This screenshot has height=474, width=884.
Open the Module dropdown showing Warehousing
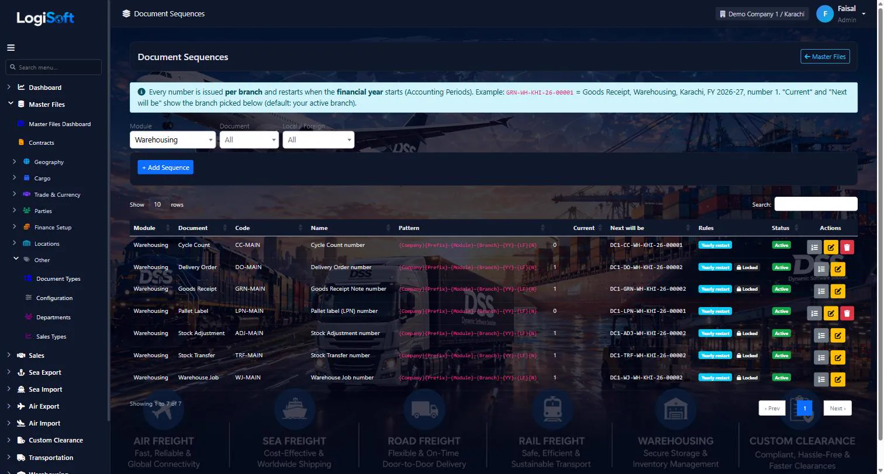tap(173, 140)
